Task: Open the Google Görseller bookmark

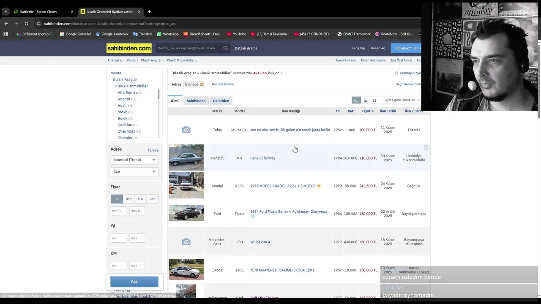Action: [75, 34]
